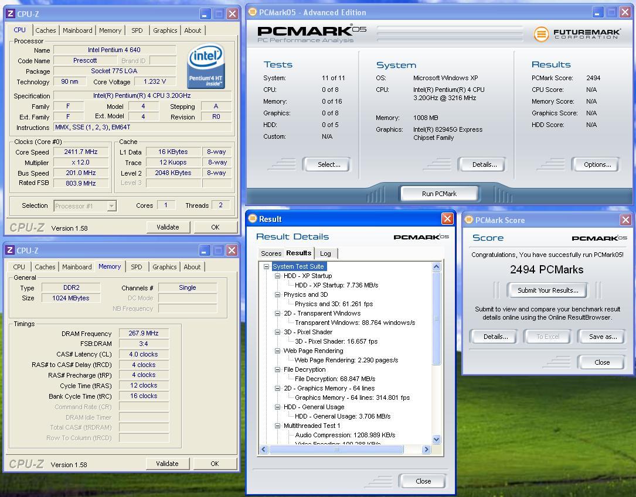Click the horizontal scrollbar thumb in results tree
Viewport: 636px width, 497px height.
click(336, 449)
